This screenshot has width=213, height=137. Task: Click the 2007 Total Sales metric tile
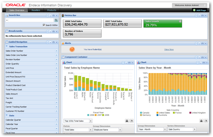122,23
